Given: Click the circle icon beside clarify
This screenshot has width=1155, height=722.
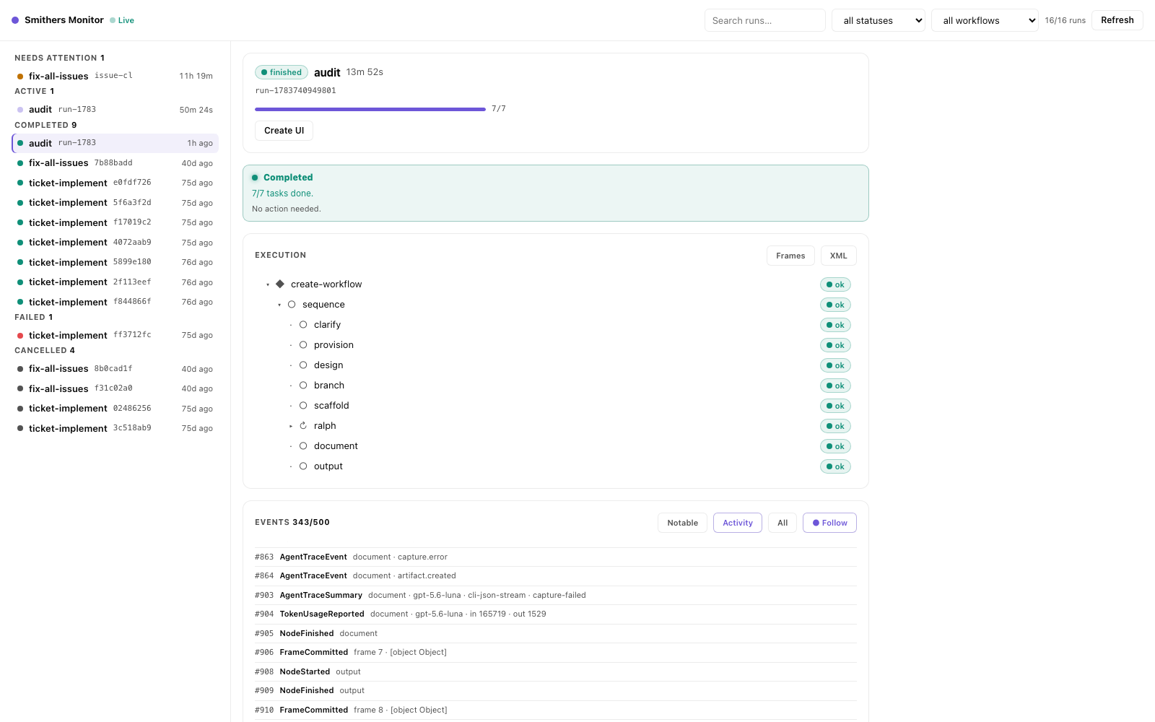Looking at the screenshot, I should tap(303, 325).
